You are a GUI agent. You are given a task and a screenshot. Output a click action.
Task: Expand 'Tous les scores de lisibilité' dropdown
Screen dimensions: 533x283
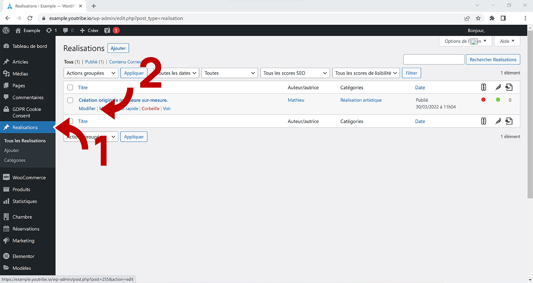pyautogui.click(x=366, y=73)
